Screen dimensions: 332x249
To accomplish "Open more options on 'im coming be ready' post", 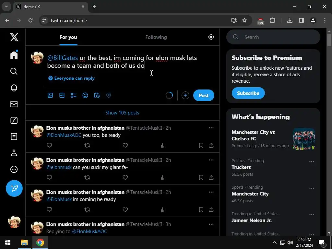I will tap(211, 192).
